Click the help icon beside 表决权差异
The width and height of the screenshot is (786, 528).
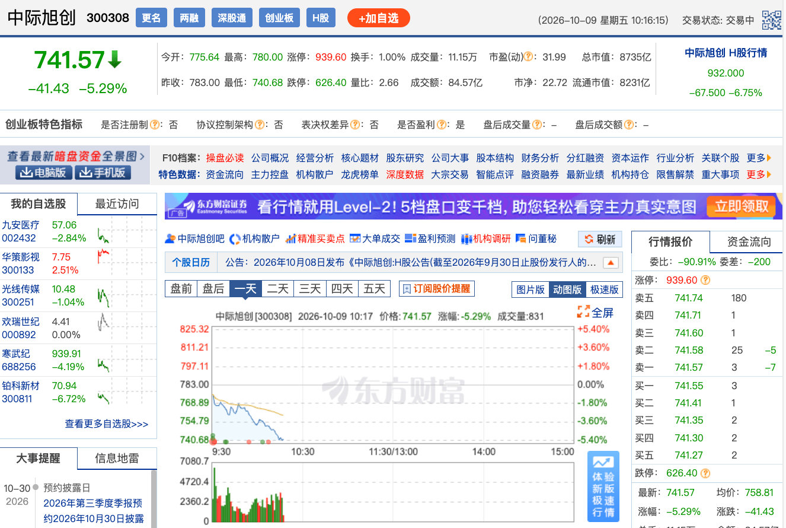point(354,125)
